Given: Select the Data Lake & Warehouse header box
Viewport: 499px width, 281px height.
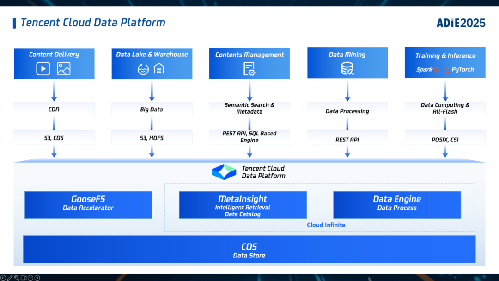Looking at the screenshot, I should point(152,64).
